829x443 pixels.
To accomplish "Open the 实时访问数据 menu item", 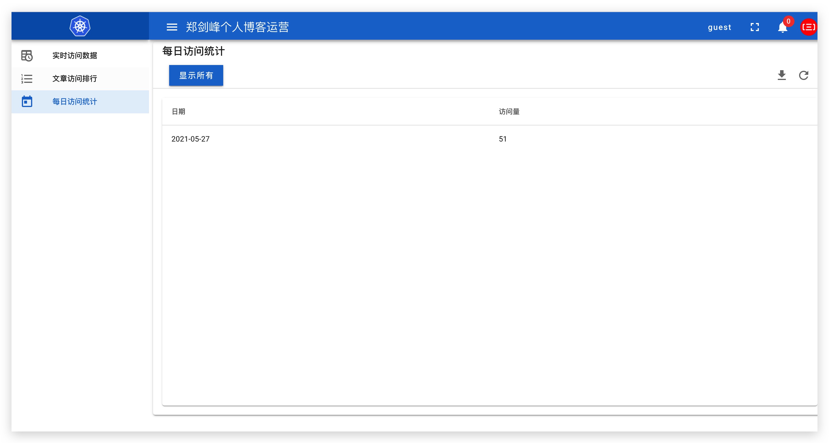I will pos(80,56).
